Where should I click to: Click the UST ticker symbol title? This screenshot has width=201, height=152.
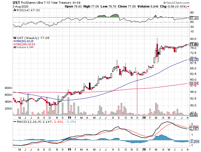(16, 3)
